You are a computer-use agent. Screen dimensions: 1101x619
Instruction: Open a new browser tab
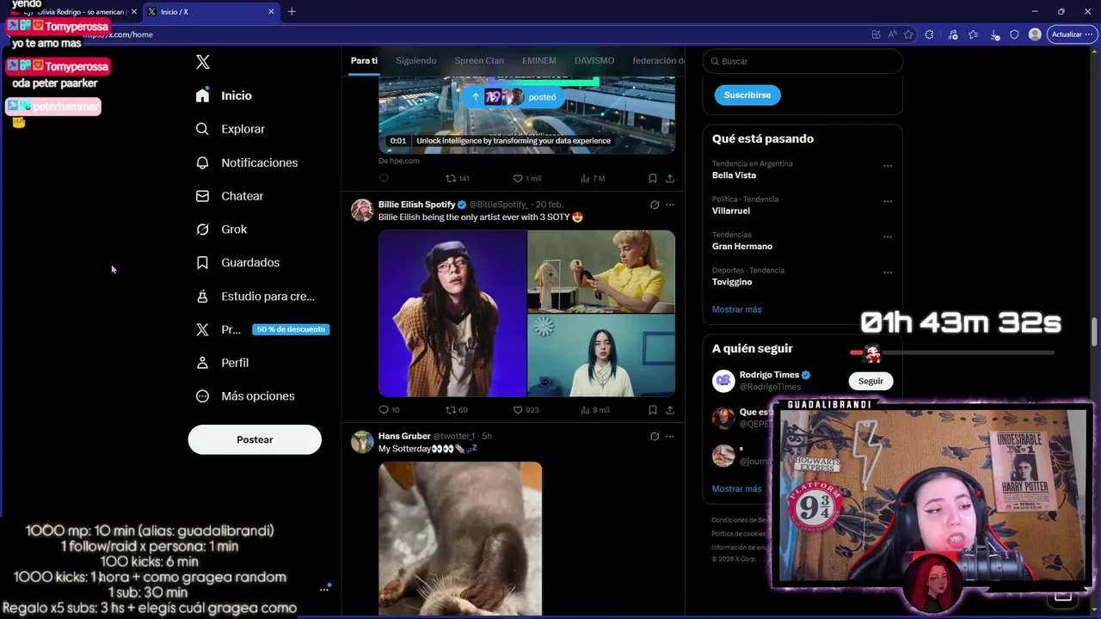(292, 12)
